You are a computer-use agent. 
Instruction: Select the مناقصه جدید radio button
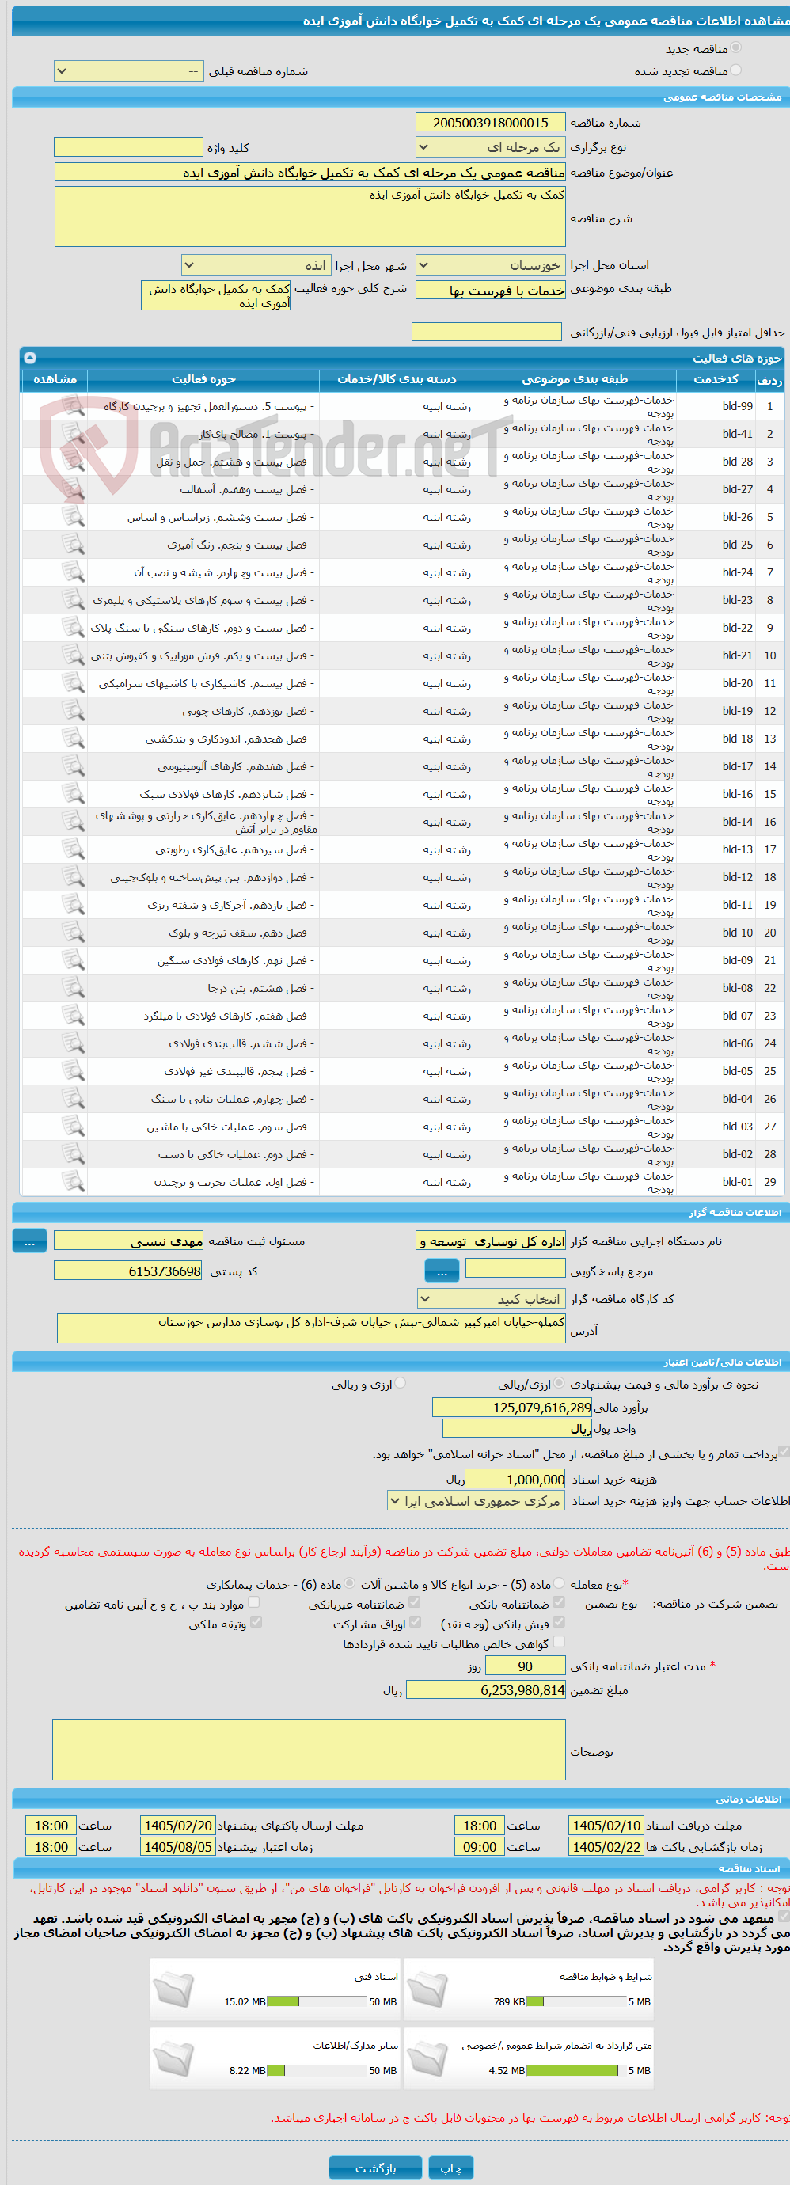(x=735, y=47)
